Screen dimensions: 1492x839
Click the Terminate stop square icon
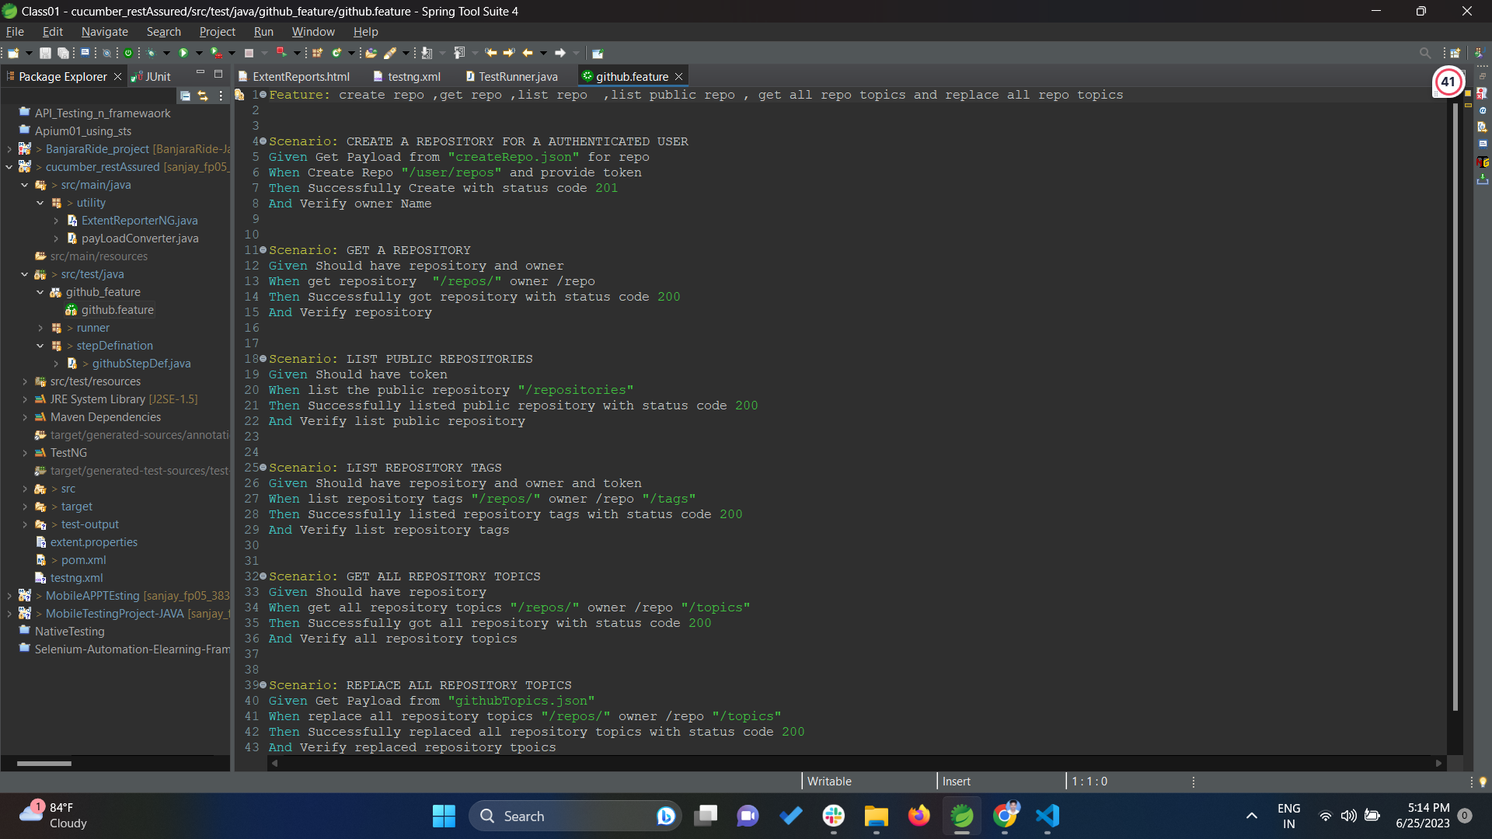point(249,53)
